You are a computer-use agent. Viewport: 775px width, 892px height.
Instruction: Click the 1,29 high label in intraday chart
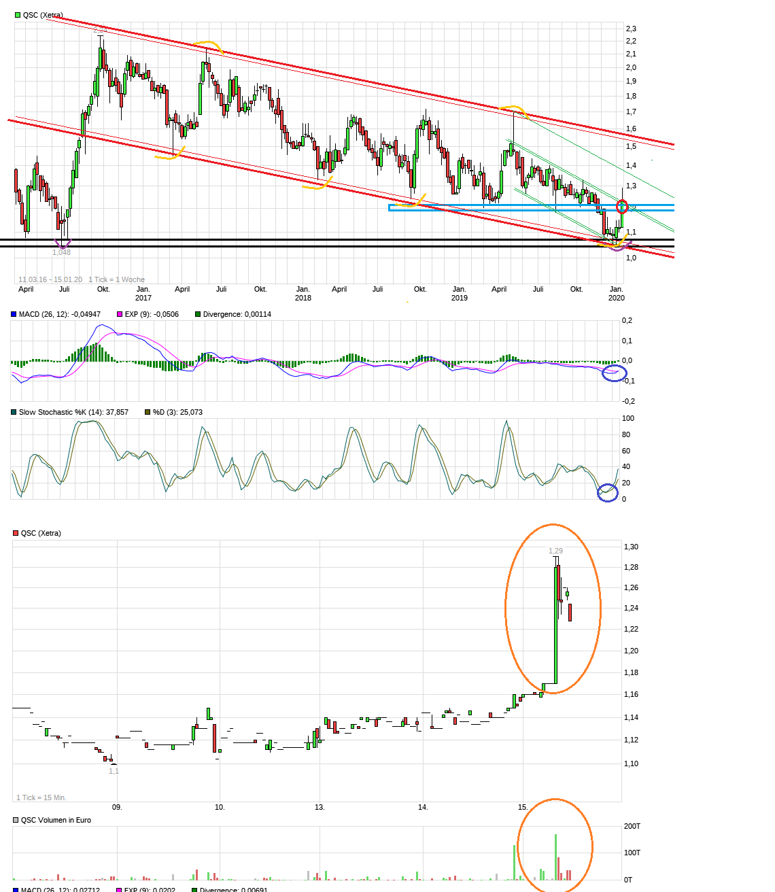point(555,551)
